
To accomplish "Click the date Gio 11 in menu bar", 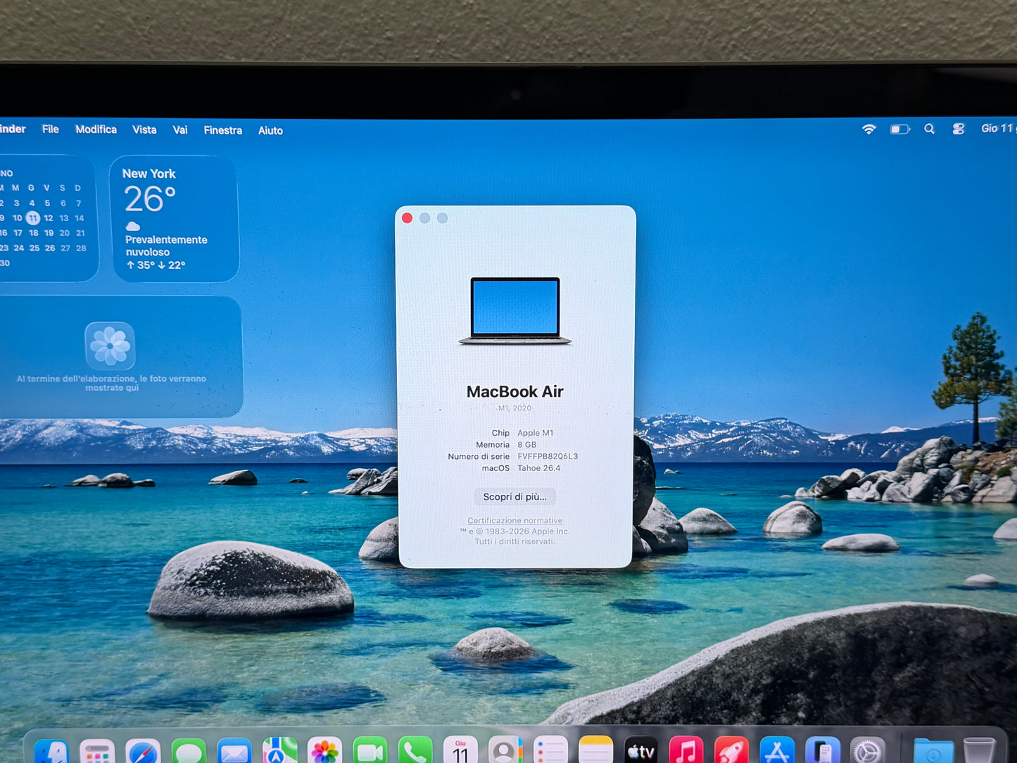I will [998, 128].
